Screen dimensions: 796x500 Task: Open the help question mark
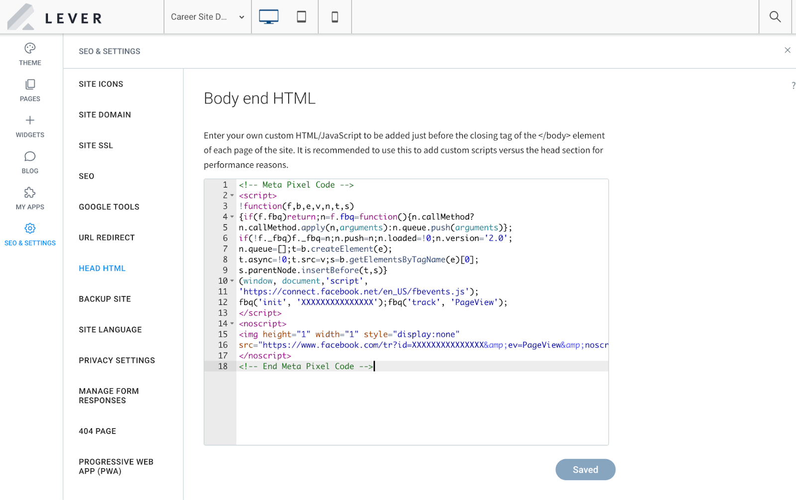click(793, 86)
